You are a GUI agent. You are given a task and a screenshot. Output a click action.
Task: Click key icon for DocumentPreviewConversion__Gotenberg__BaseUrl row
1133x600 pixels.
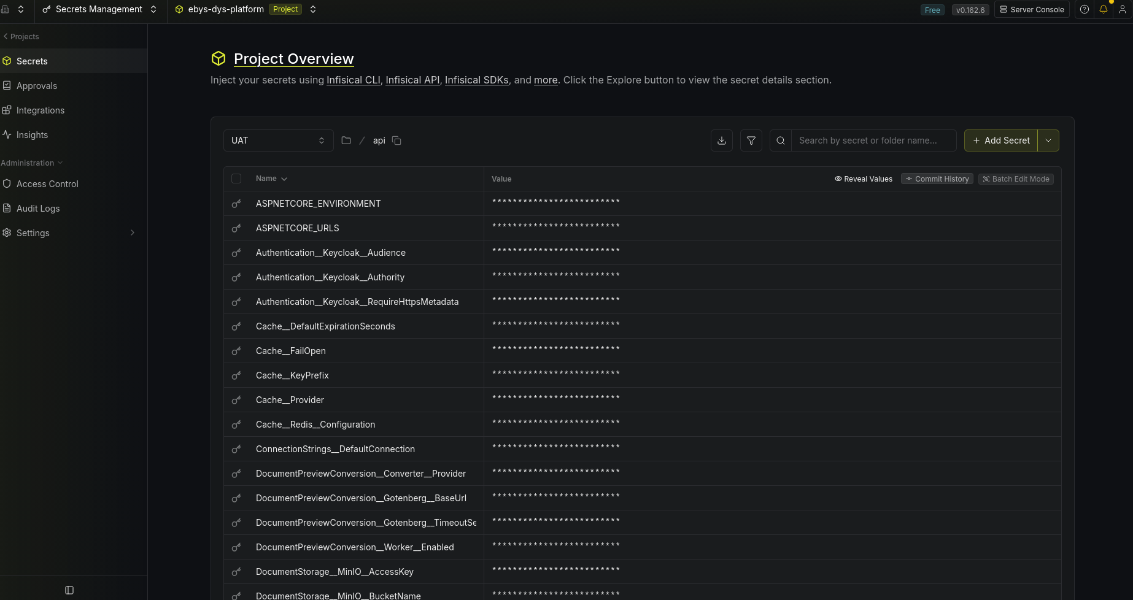(x=236, y=498)
